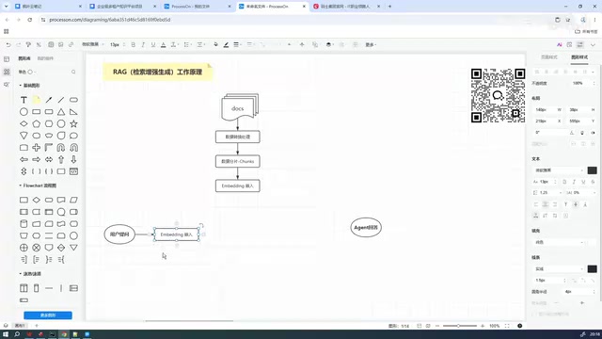602x339 pixels.
Task: Choose the pentagon shape in basic shapes
Action: pyautogui.click(x=36, y=123)
